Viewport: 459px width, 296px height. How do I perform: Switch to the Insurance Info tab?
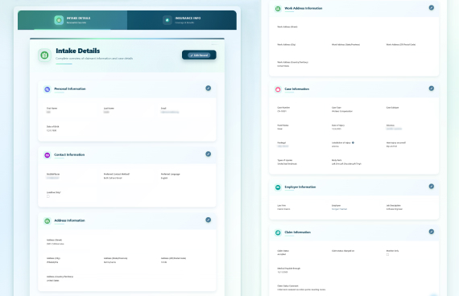pos(182,20)
